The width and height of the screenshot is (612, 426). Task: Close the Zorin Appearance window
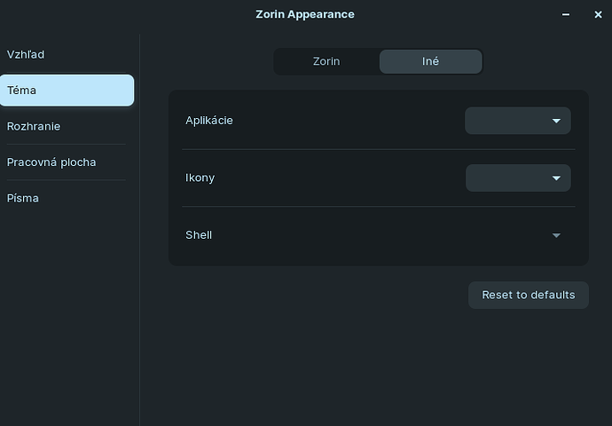[598, 14]
